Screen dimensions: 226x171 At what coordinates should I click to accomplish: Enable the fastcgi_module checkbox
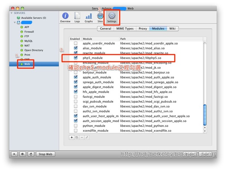click(76, 97)
